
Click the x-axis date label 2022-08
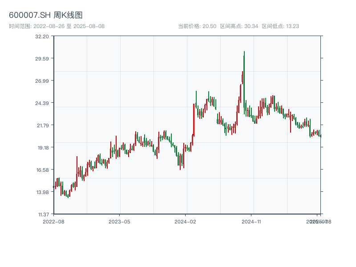(x=53, y=222)
